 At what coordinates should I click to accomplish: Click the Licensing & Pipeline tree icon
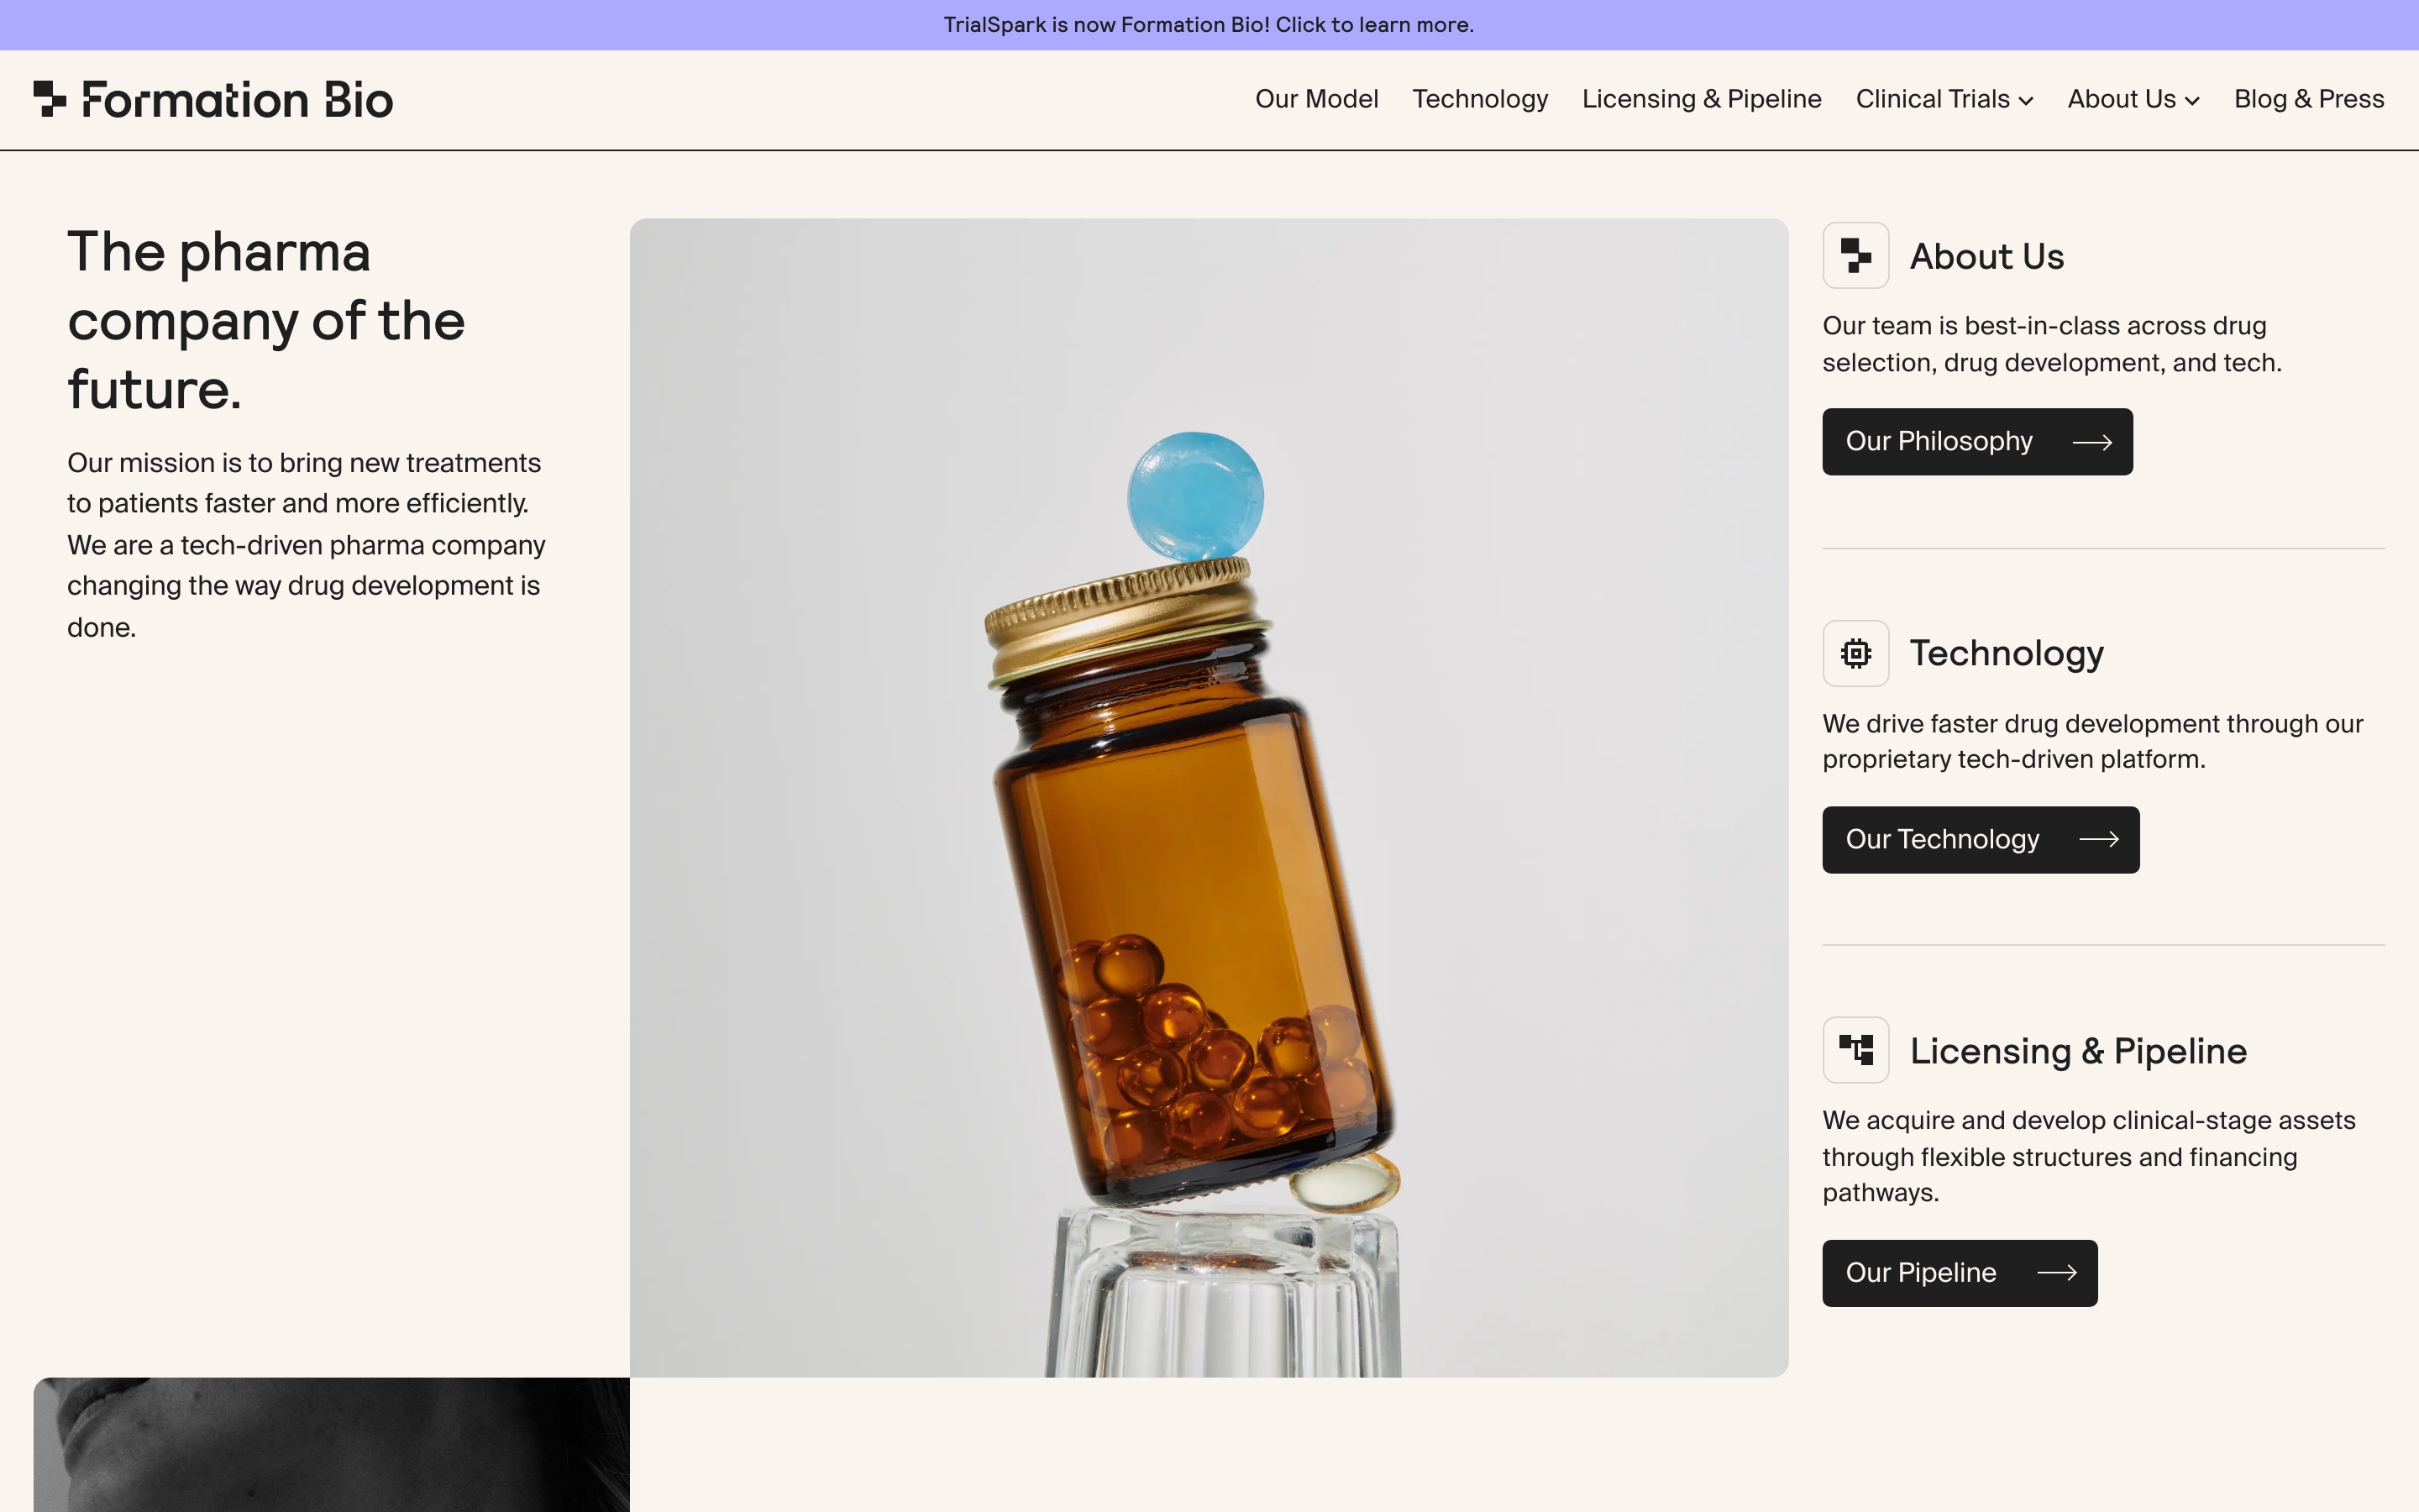pyautogui.click(x=1855, y=1050)
